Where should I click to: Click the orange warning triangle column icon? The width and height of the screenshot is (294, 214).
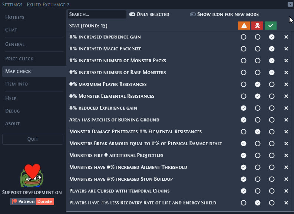[244, 26]
